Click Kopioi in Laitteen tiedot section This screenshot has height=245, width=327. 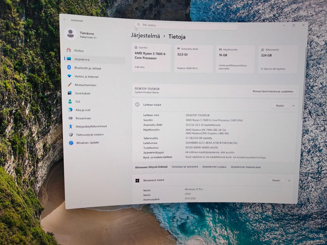tap(280, 105)
